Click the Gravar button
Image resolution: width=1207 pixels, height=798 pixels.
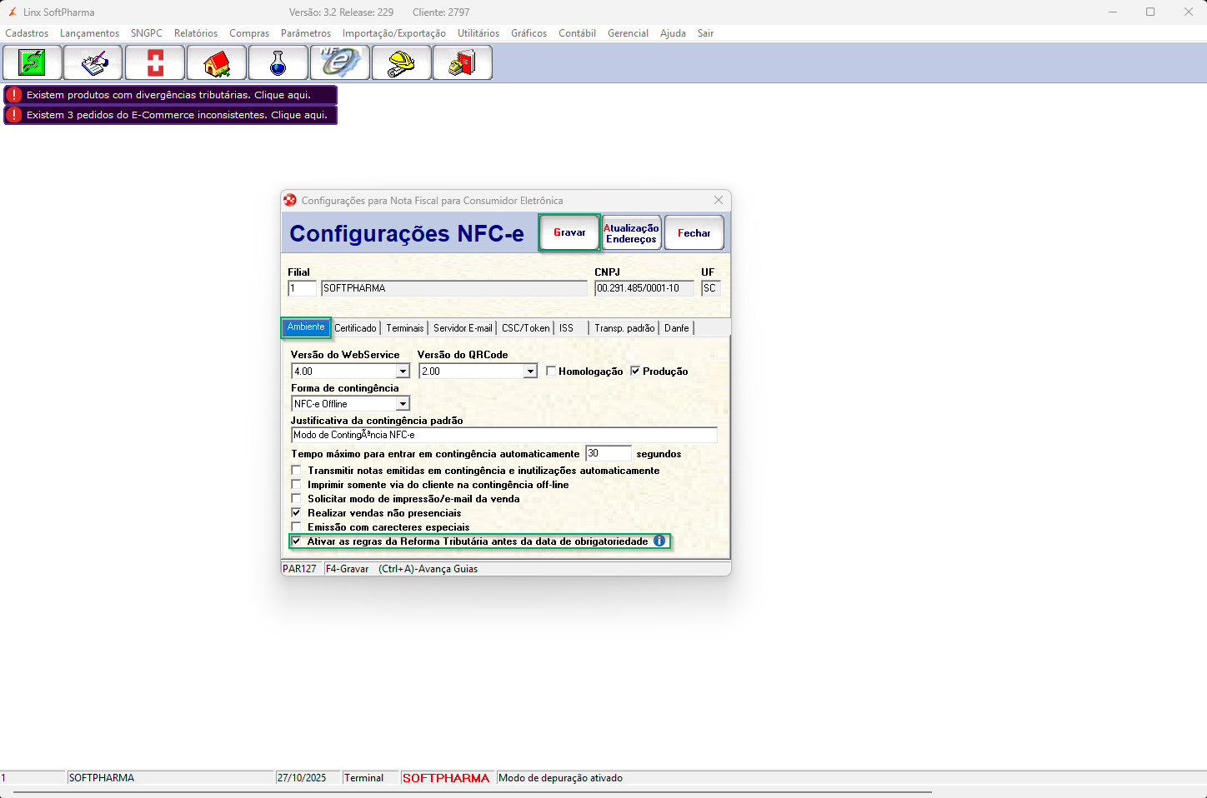click(569, 232)
